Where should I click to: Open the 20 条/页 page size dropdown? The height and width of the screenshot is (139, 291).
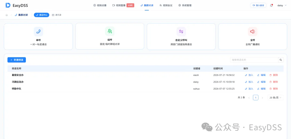pos(275,98)
